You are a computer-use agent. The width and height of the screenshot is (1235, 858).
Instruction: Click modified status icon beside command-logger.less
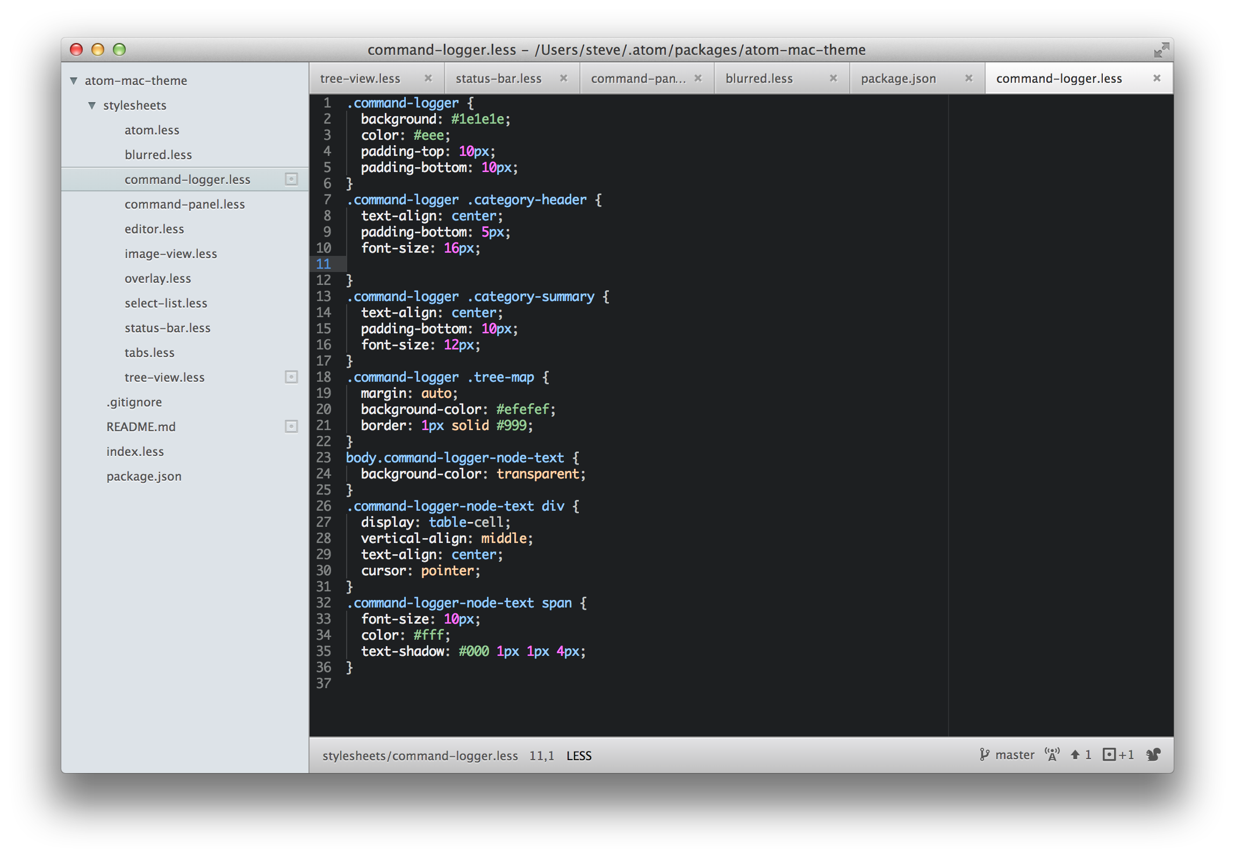click(x=291, y=180)
